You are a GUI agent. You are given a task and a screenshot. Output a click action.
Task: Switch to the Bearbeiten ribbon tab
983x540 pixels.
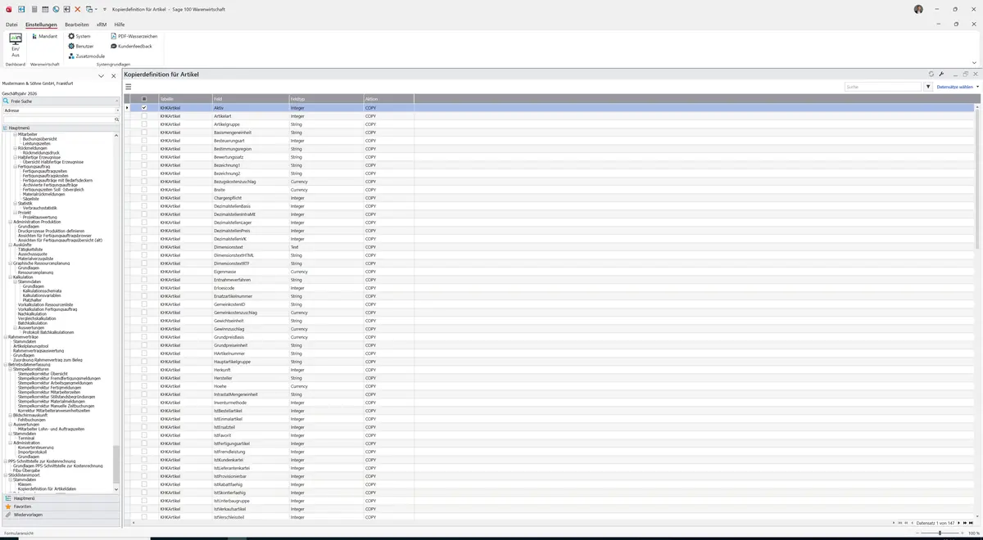point(77,25)
